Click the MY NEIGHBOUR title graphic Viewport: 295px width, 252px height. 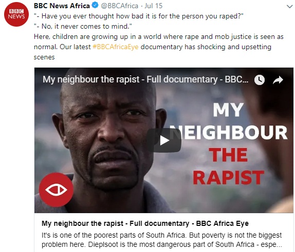(x=229, y=121)
